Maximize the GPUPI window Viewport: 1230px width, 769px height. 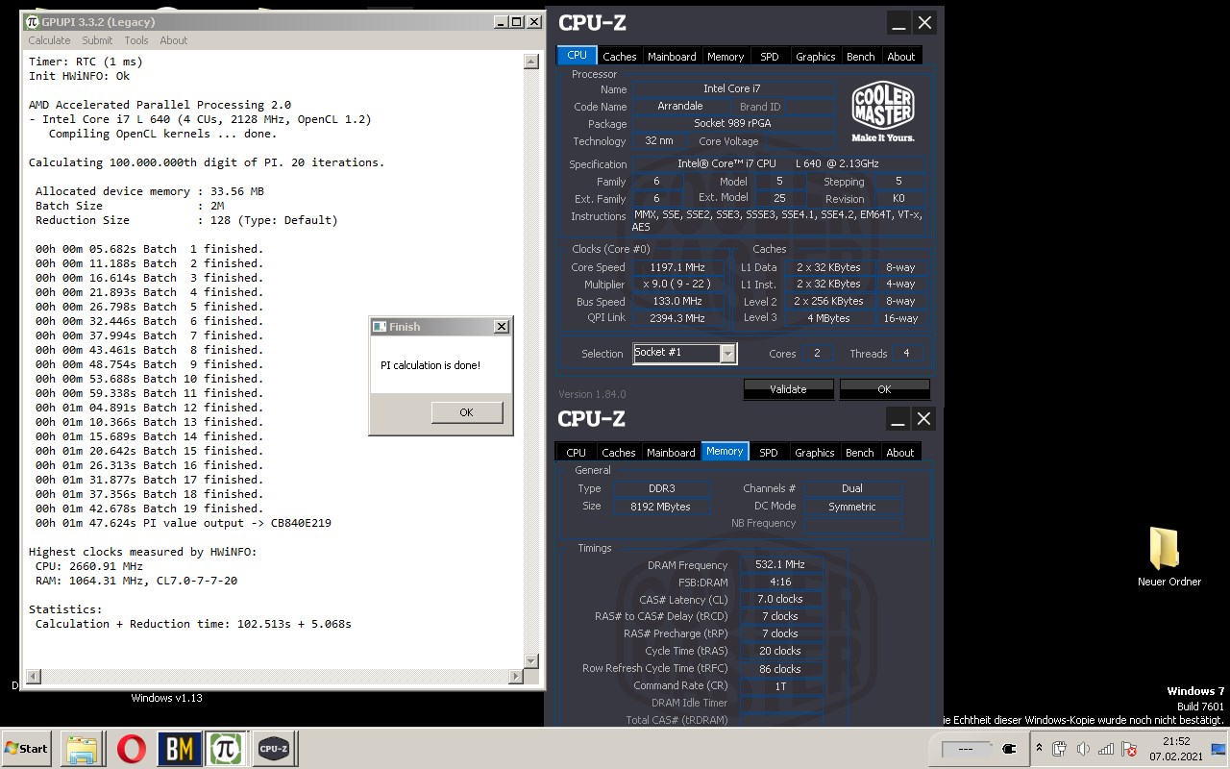tap(517, 21)
